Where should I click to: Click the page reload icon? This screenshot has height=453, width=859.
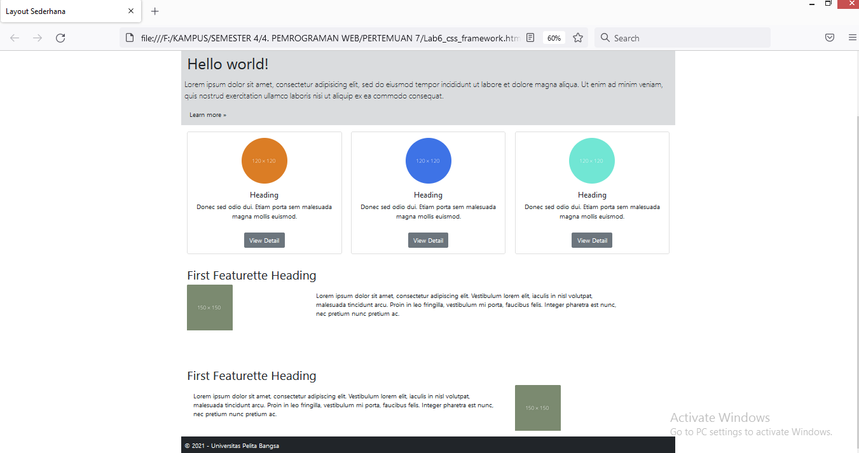tap(60, 37)
